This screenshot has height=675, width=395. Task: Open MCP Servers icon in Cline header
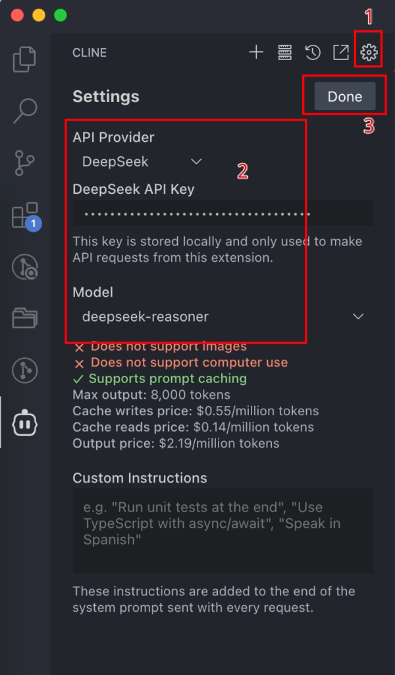tap(284, 53)
